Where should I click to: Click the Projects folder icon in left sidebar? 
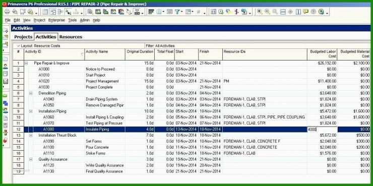coord(5,59)
